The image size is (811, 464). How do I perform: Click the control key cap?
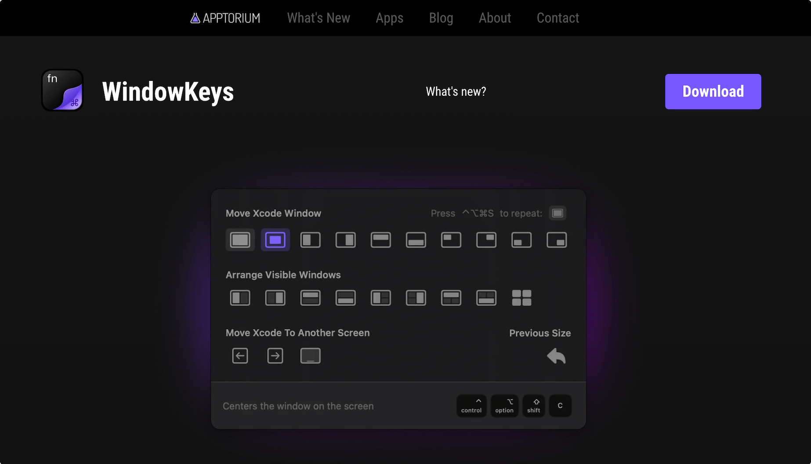coord(471,406)
